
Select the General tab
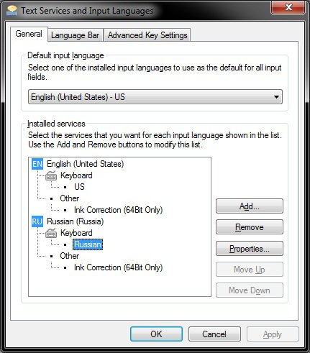click(29, 34)
